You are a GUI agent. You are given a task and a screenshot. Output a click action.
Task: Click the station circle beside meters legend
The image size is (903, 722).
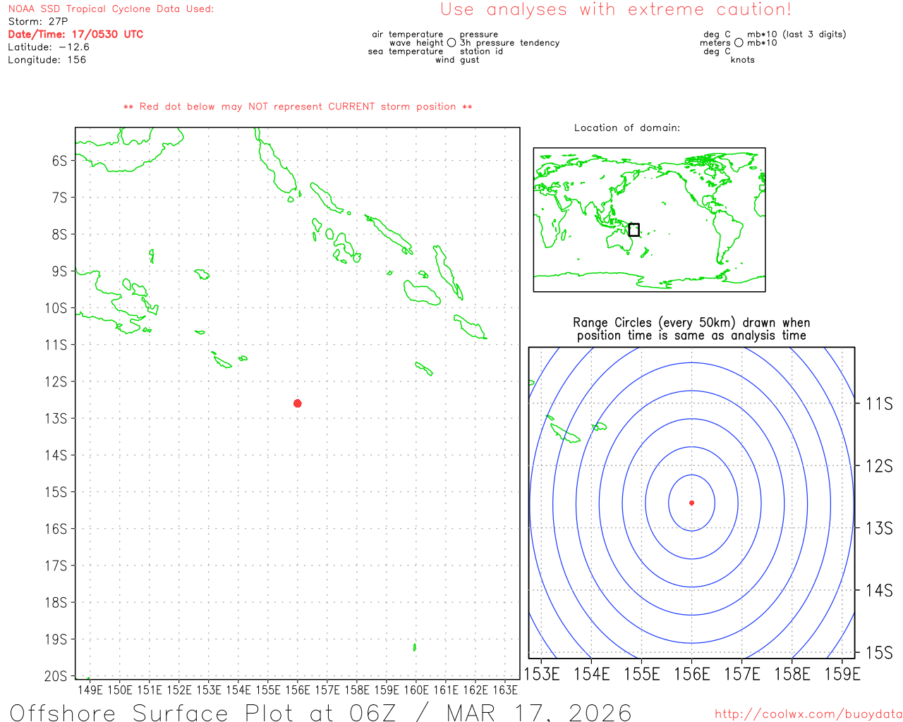(739, 43)
